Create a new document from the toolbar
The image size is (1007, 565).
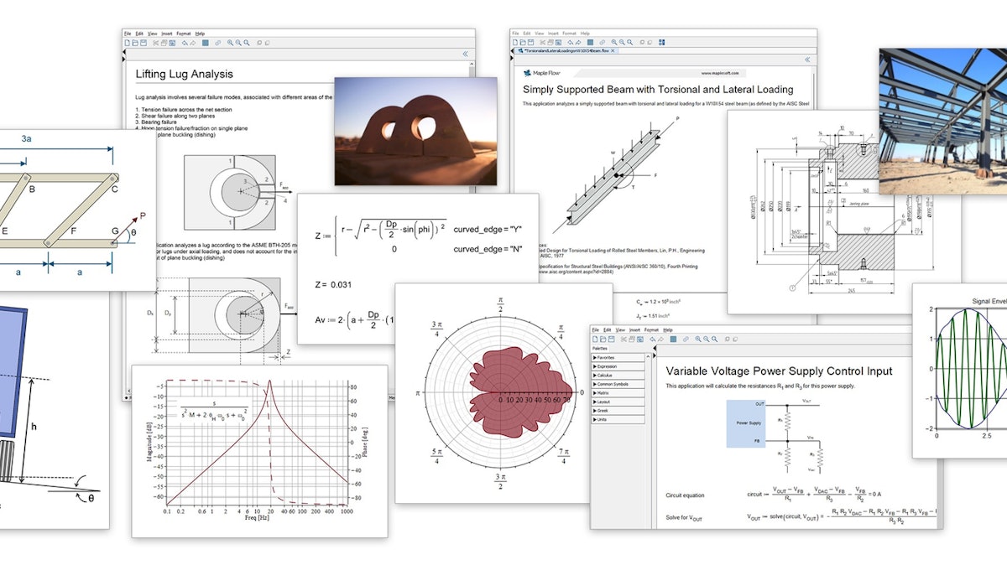[x=517, y=42]
